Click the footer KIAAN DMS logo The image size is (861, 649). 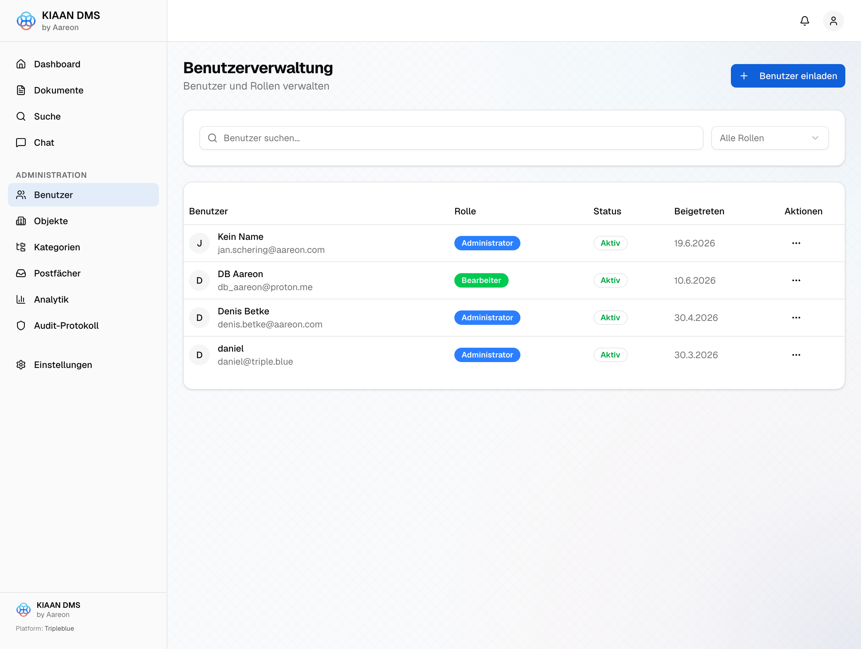pos(23,609)
